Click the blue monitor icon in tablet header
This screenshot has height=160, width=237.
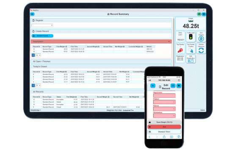[204, 14]
